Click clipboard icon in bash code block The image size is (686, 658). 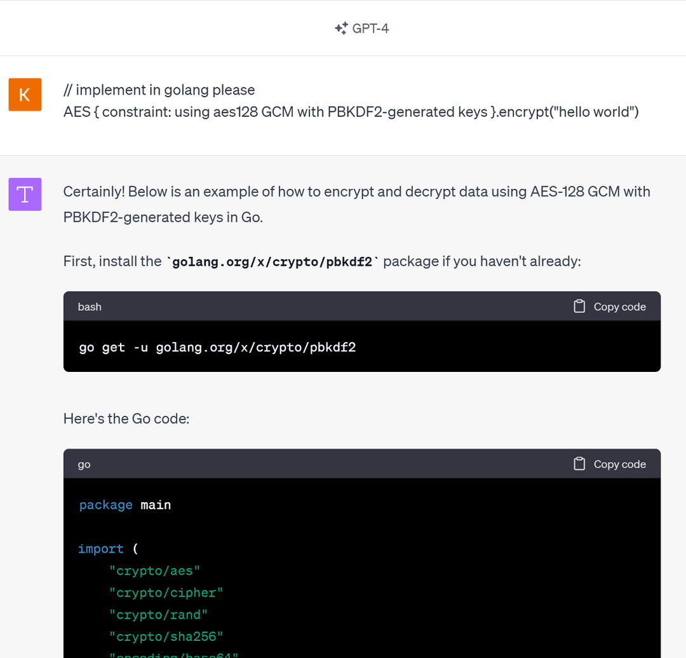pyautogui.click(x=579, y=306)
